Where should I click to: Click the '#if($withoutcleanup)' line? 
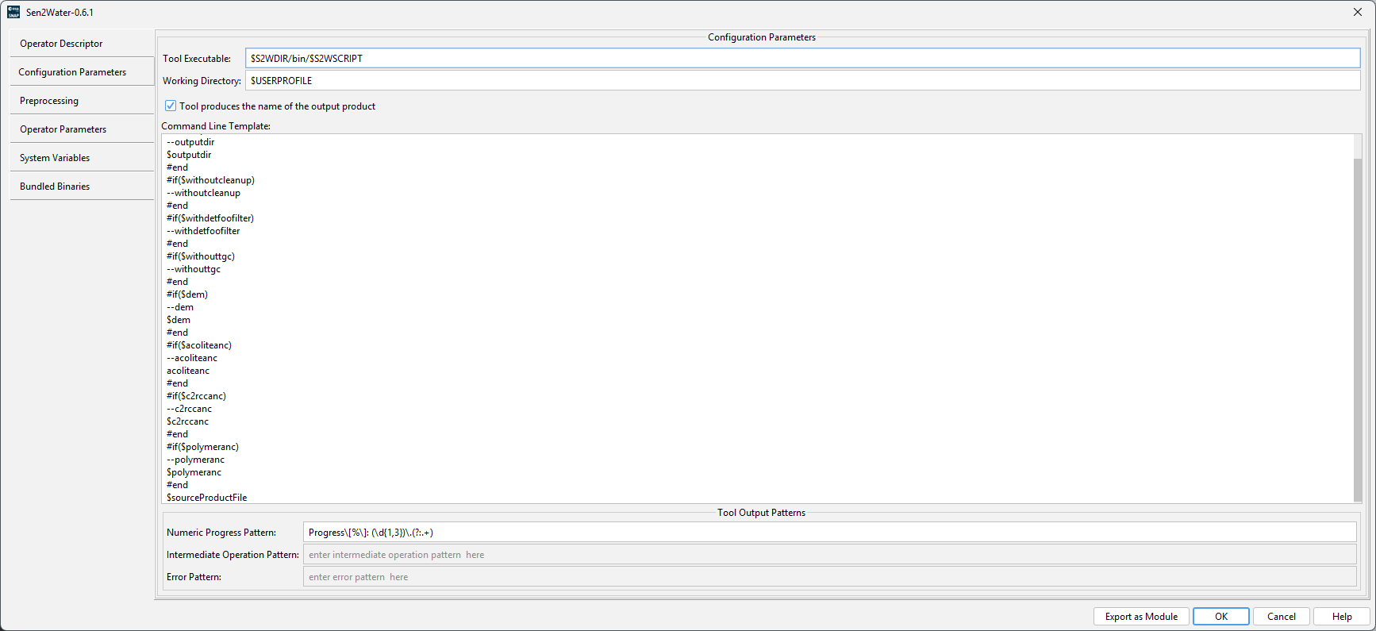click(210, 180)
